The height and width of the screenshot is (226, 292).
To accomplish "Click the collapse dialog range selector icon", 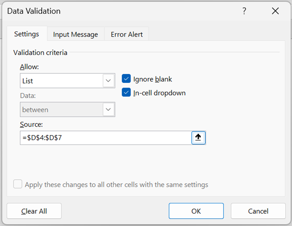I will click(198, 138).
